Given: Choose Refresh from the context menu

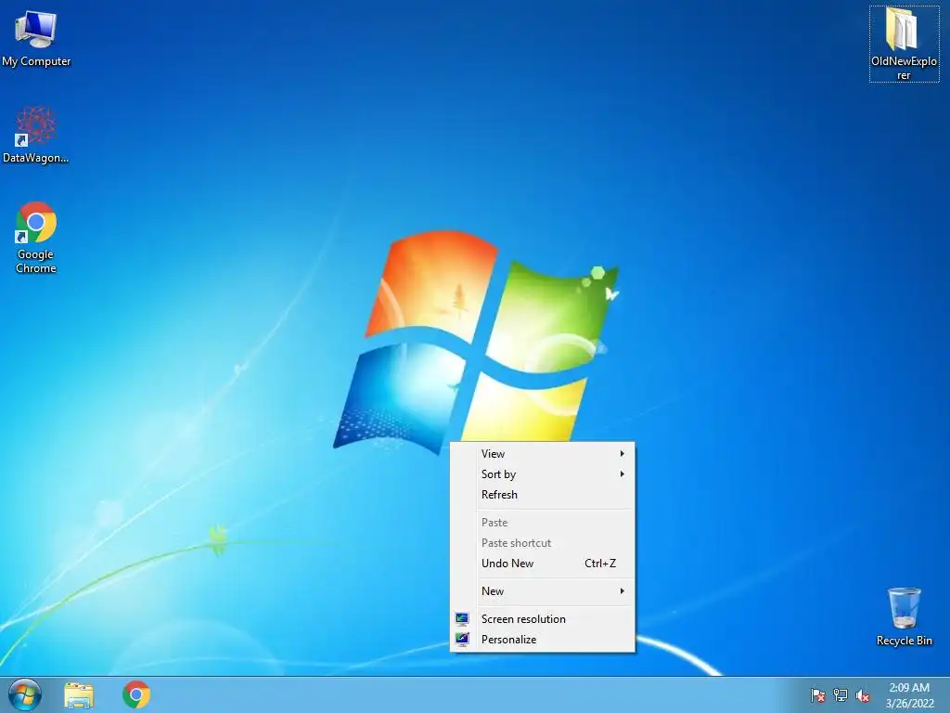Looking at the screenshot, I should point(542,495).
